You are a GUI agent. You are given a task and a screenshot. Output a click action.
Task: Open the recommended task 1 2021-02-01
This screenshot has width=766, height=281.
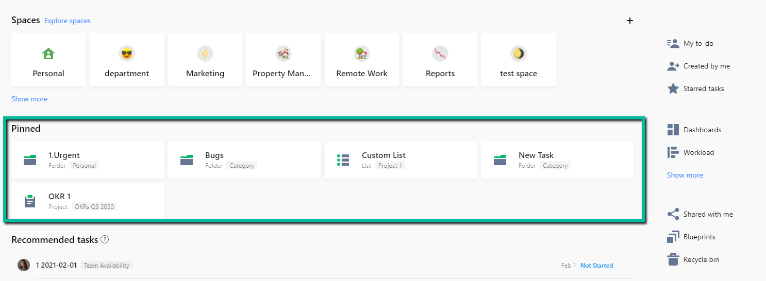click(x=57, y=265)
